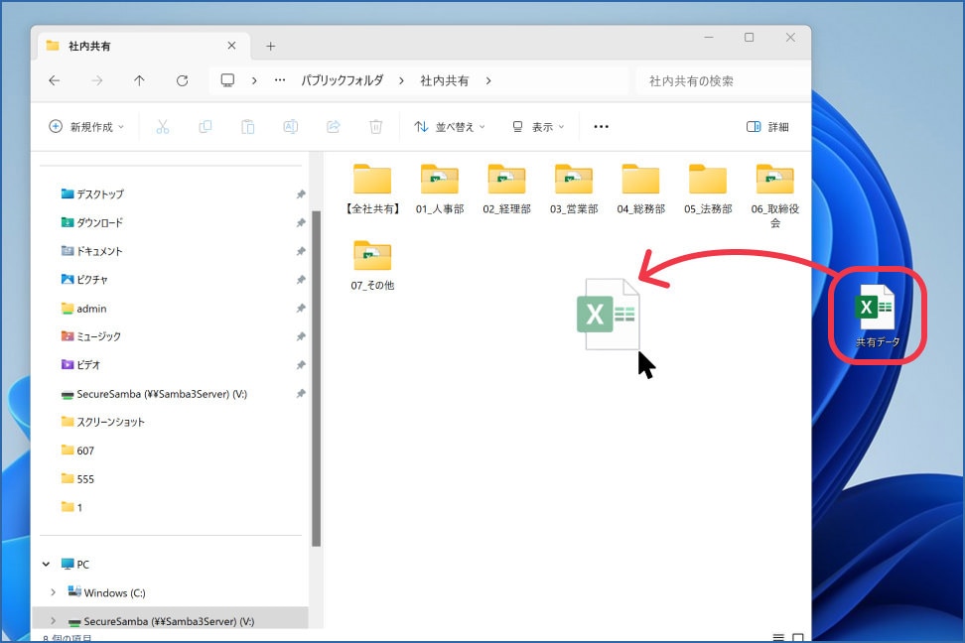Click the rename icon in toolbar
This screenshot has width=965, height=643.
coord(291,127)
